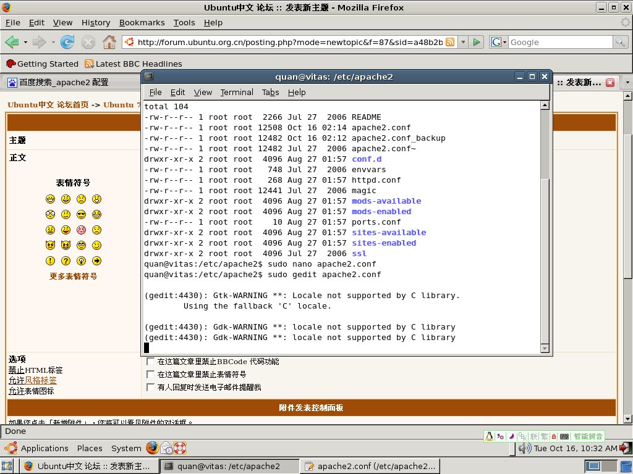Launch Firefox from the GNOME panel

(152, 448)
